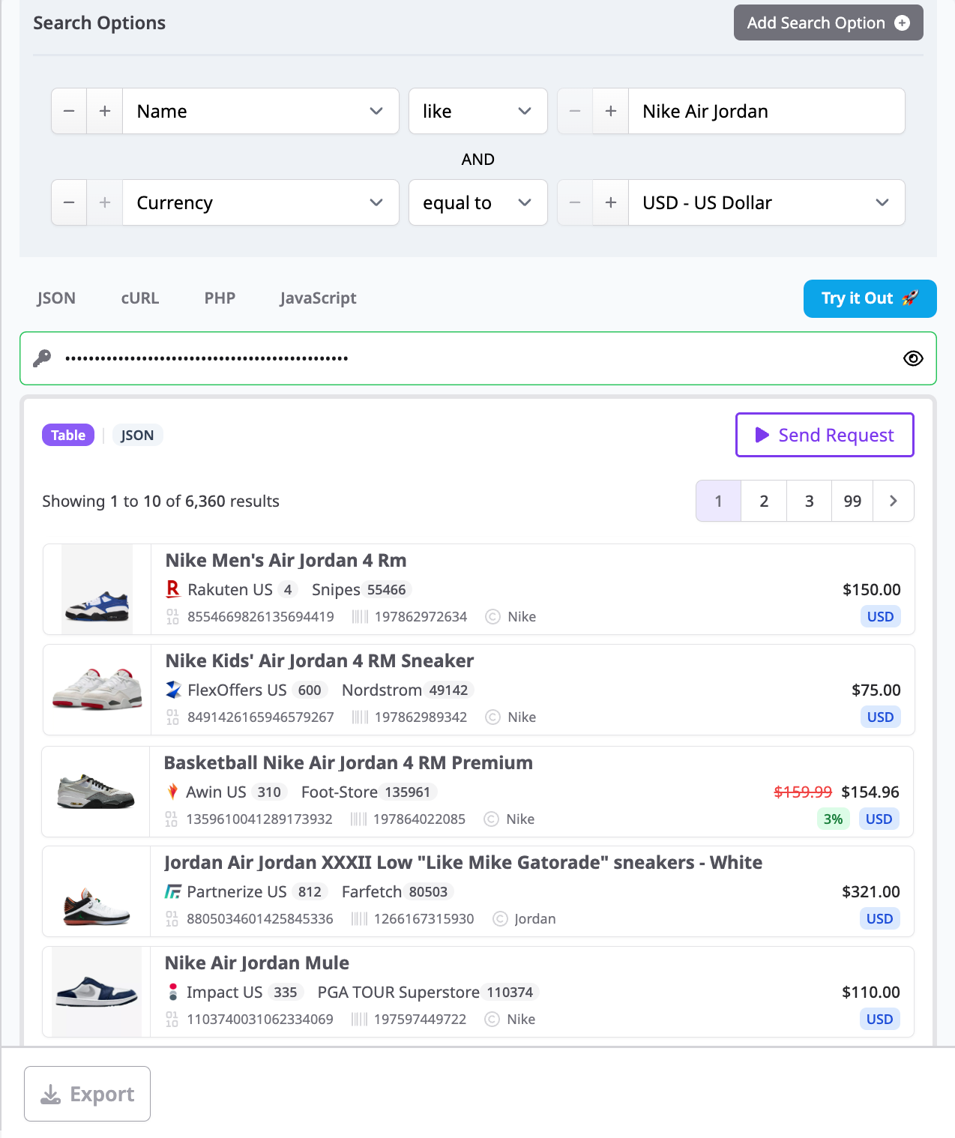Select the JSON results view
955x1138 pixels.
coord(137,435)
